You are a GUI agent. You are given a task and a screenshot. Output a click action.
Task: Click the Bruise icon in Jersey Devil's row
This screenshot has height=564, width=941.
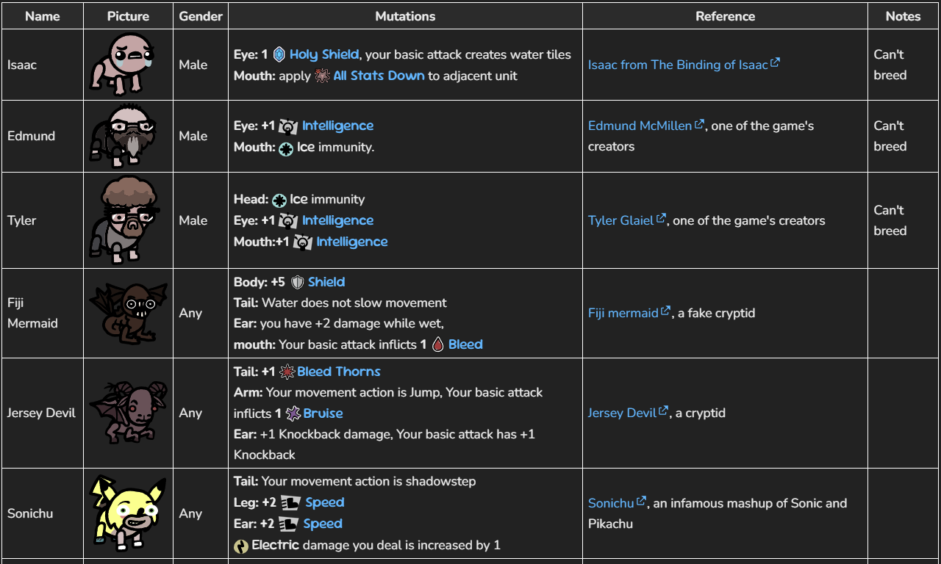tap(293, 413)
